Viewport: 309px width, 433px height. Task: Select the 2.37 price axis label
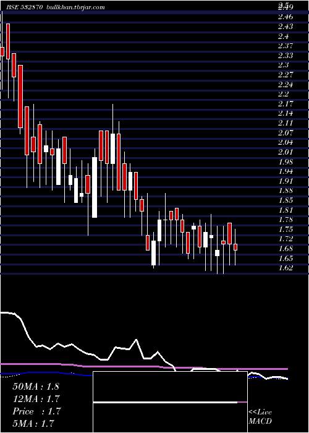pos(286,46)
